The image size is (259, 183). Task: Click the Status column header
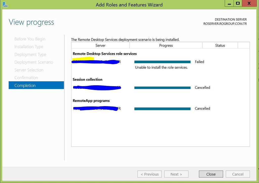click(220, 45)
